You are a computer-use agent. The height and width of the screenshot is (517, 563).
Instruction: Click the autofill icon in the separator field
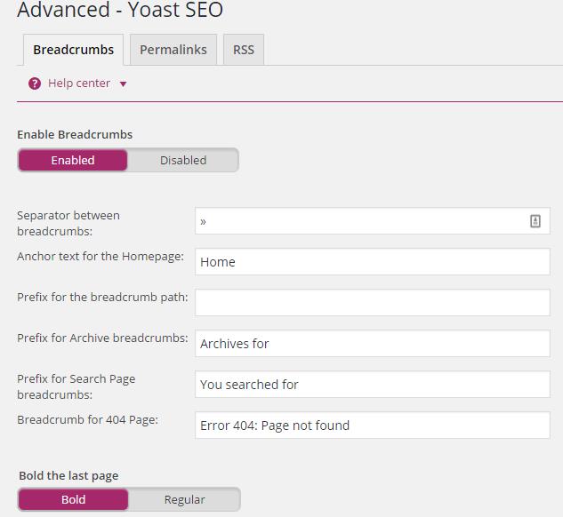pyautogui.click(x=535, y=221)
